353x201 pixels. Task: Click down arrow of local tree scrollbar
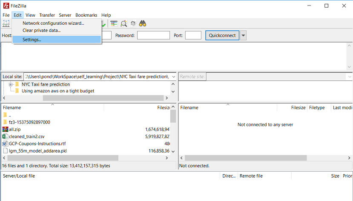coord(173,92)
